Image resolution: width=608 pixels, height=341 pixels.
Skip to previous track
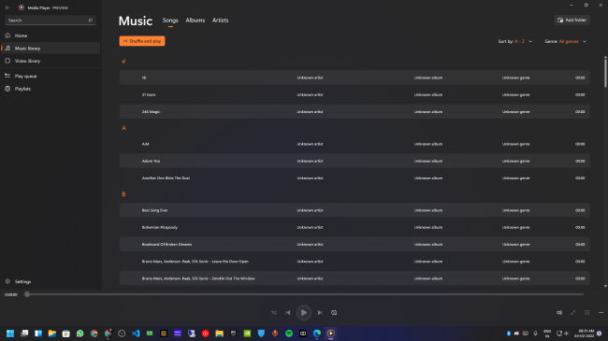pos(288,313)
